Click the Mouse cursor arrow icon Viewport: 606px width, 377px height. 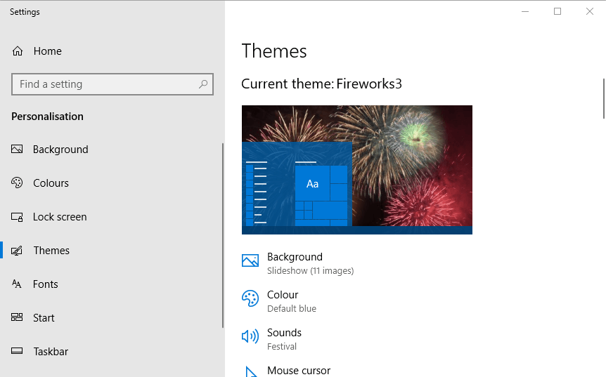(x=250, y=371)
